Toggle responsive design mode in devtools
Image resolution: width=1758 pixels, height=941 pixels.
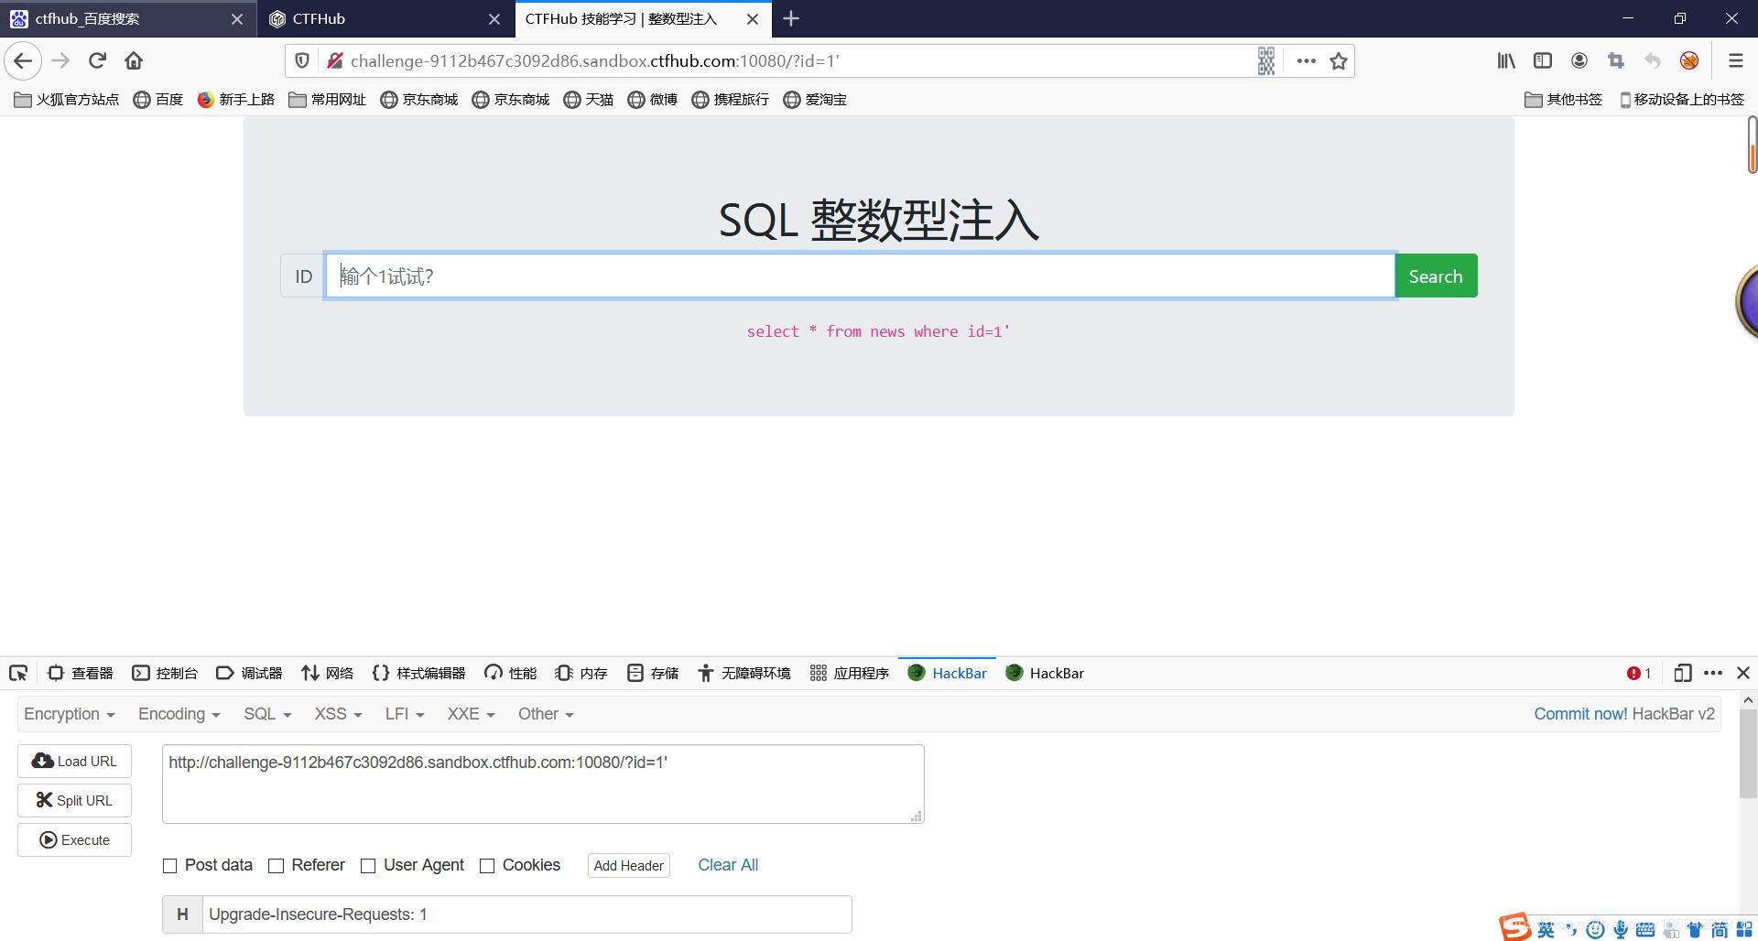[1682, 674]
